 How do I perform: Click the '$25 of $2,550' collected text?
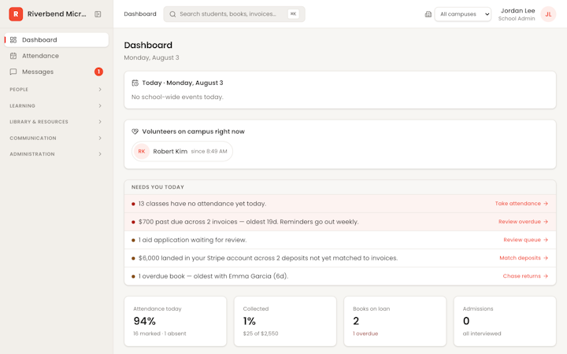pos(261,334)
